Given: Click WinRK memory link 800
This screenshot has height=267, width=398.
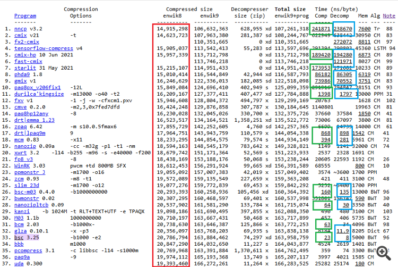Looking at the screenshot, I should (360, 166).
